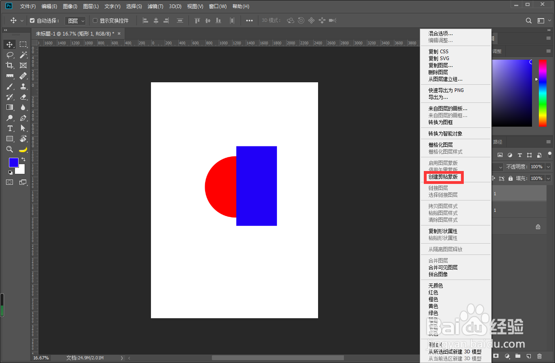This screenshot has height=363, width=555.
Task: Align left edges in the options bar
Action: 145,21
